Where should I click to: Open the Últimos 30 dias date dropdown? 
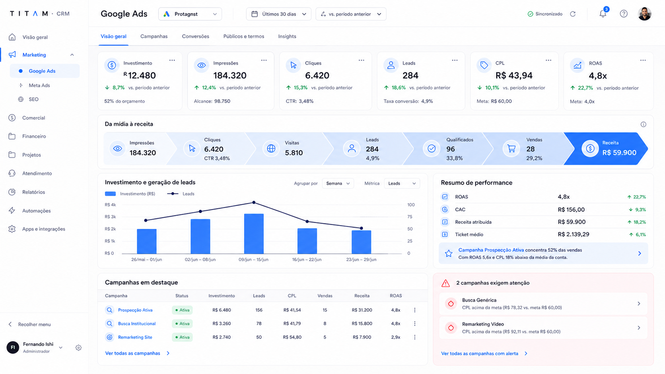click(278, 14)
